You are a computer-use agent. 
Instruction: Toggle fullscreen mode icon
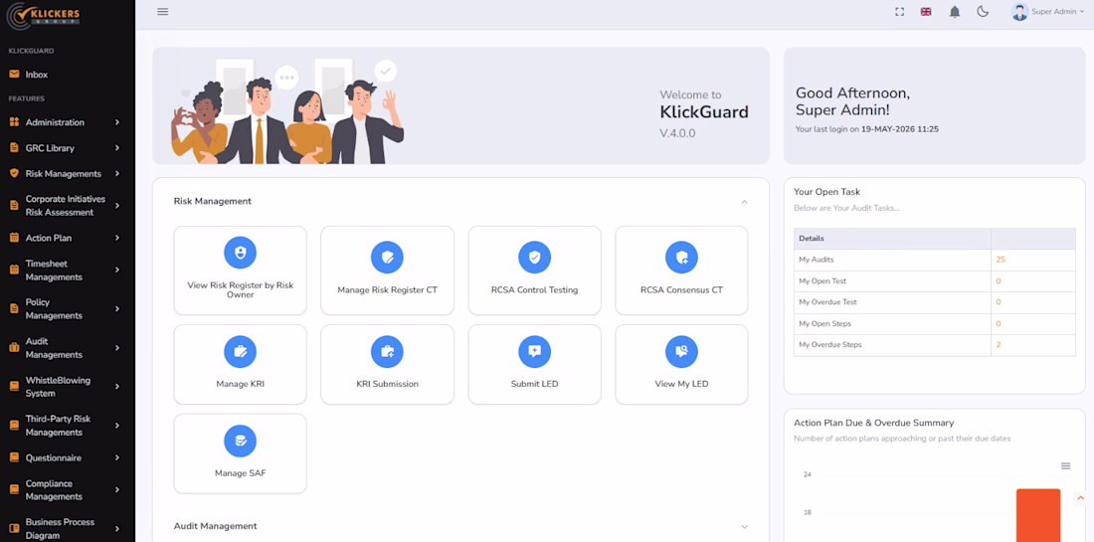coord(899,12)
